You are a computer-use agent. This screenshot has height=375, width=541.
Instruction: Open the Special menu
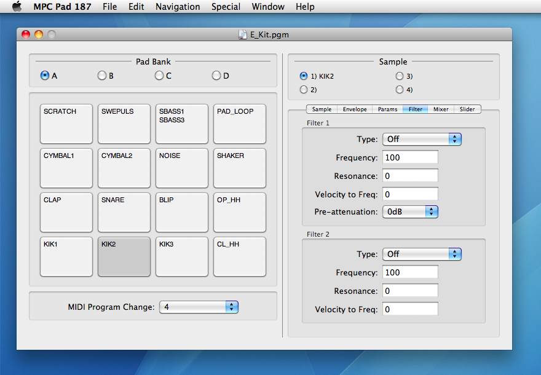(226, 7)
